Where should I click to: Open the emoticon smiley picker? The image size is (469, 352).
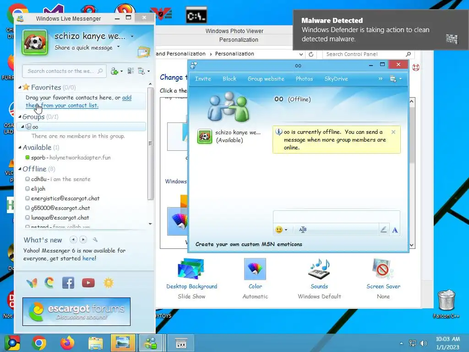click(279, 230)
